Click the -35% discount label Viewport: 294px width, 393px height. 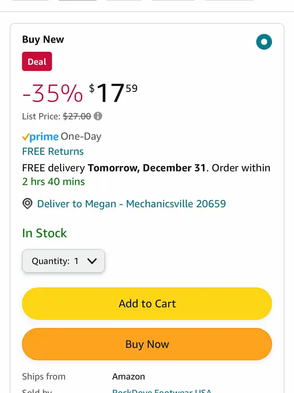pyautogui.click(x=52, y=93)
